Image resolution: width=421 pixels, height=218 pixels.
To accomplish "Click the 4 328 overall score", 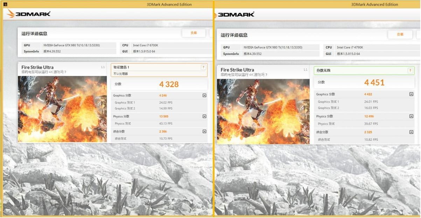I will pyautogui.click(x=169, y=84).
